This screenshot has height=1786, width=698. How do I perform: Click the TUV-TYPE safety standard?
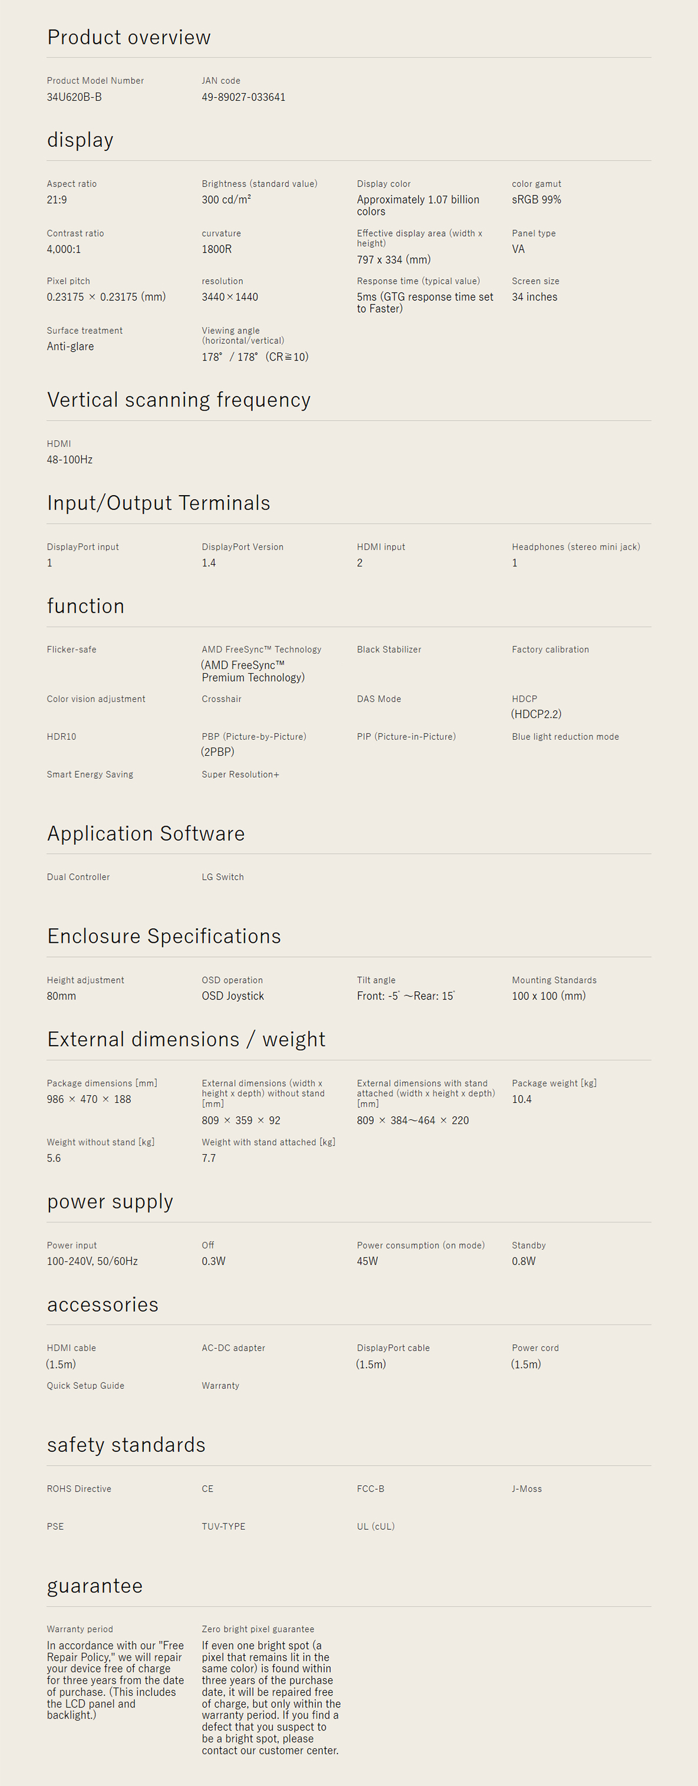[x=223, y=1527]
